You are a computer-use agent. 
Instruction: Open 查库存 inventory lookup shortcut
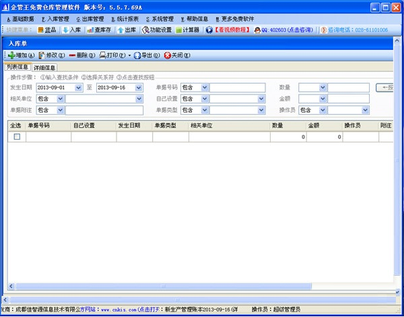tap(99, 30)
